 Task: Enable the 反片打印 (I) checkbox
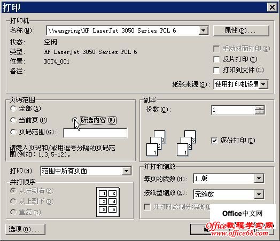pos(216,59)
